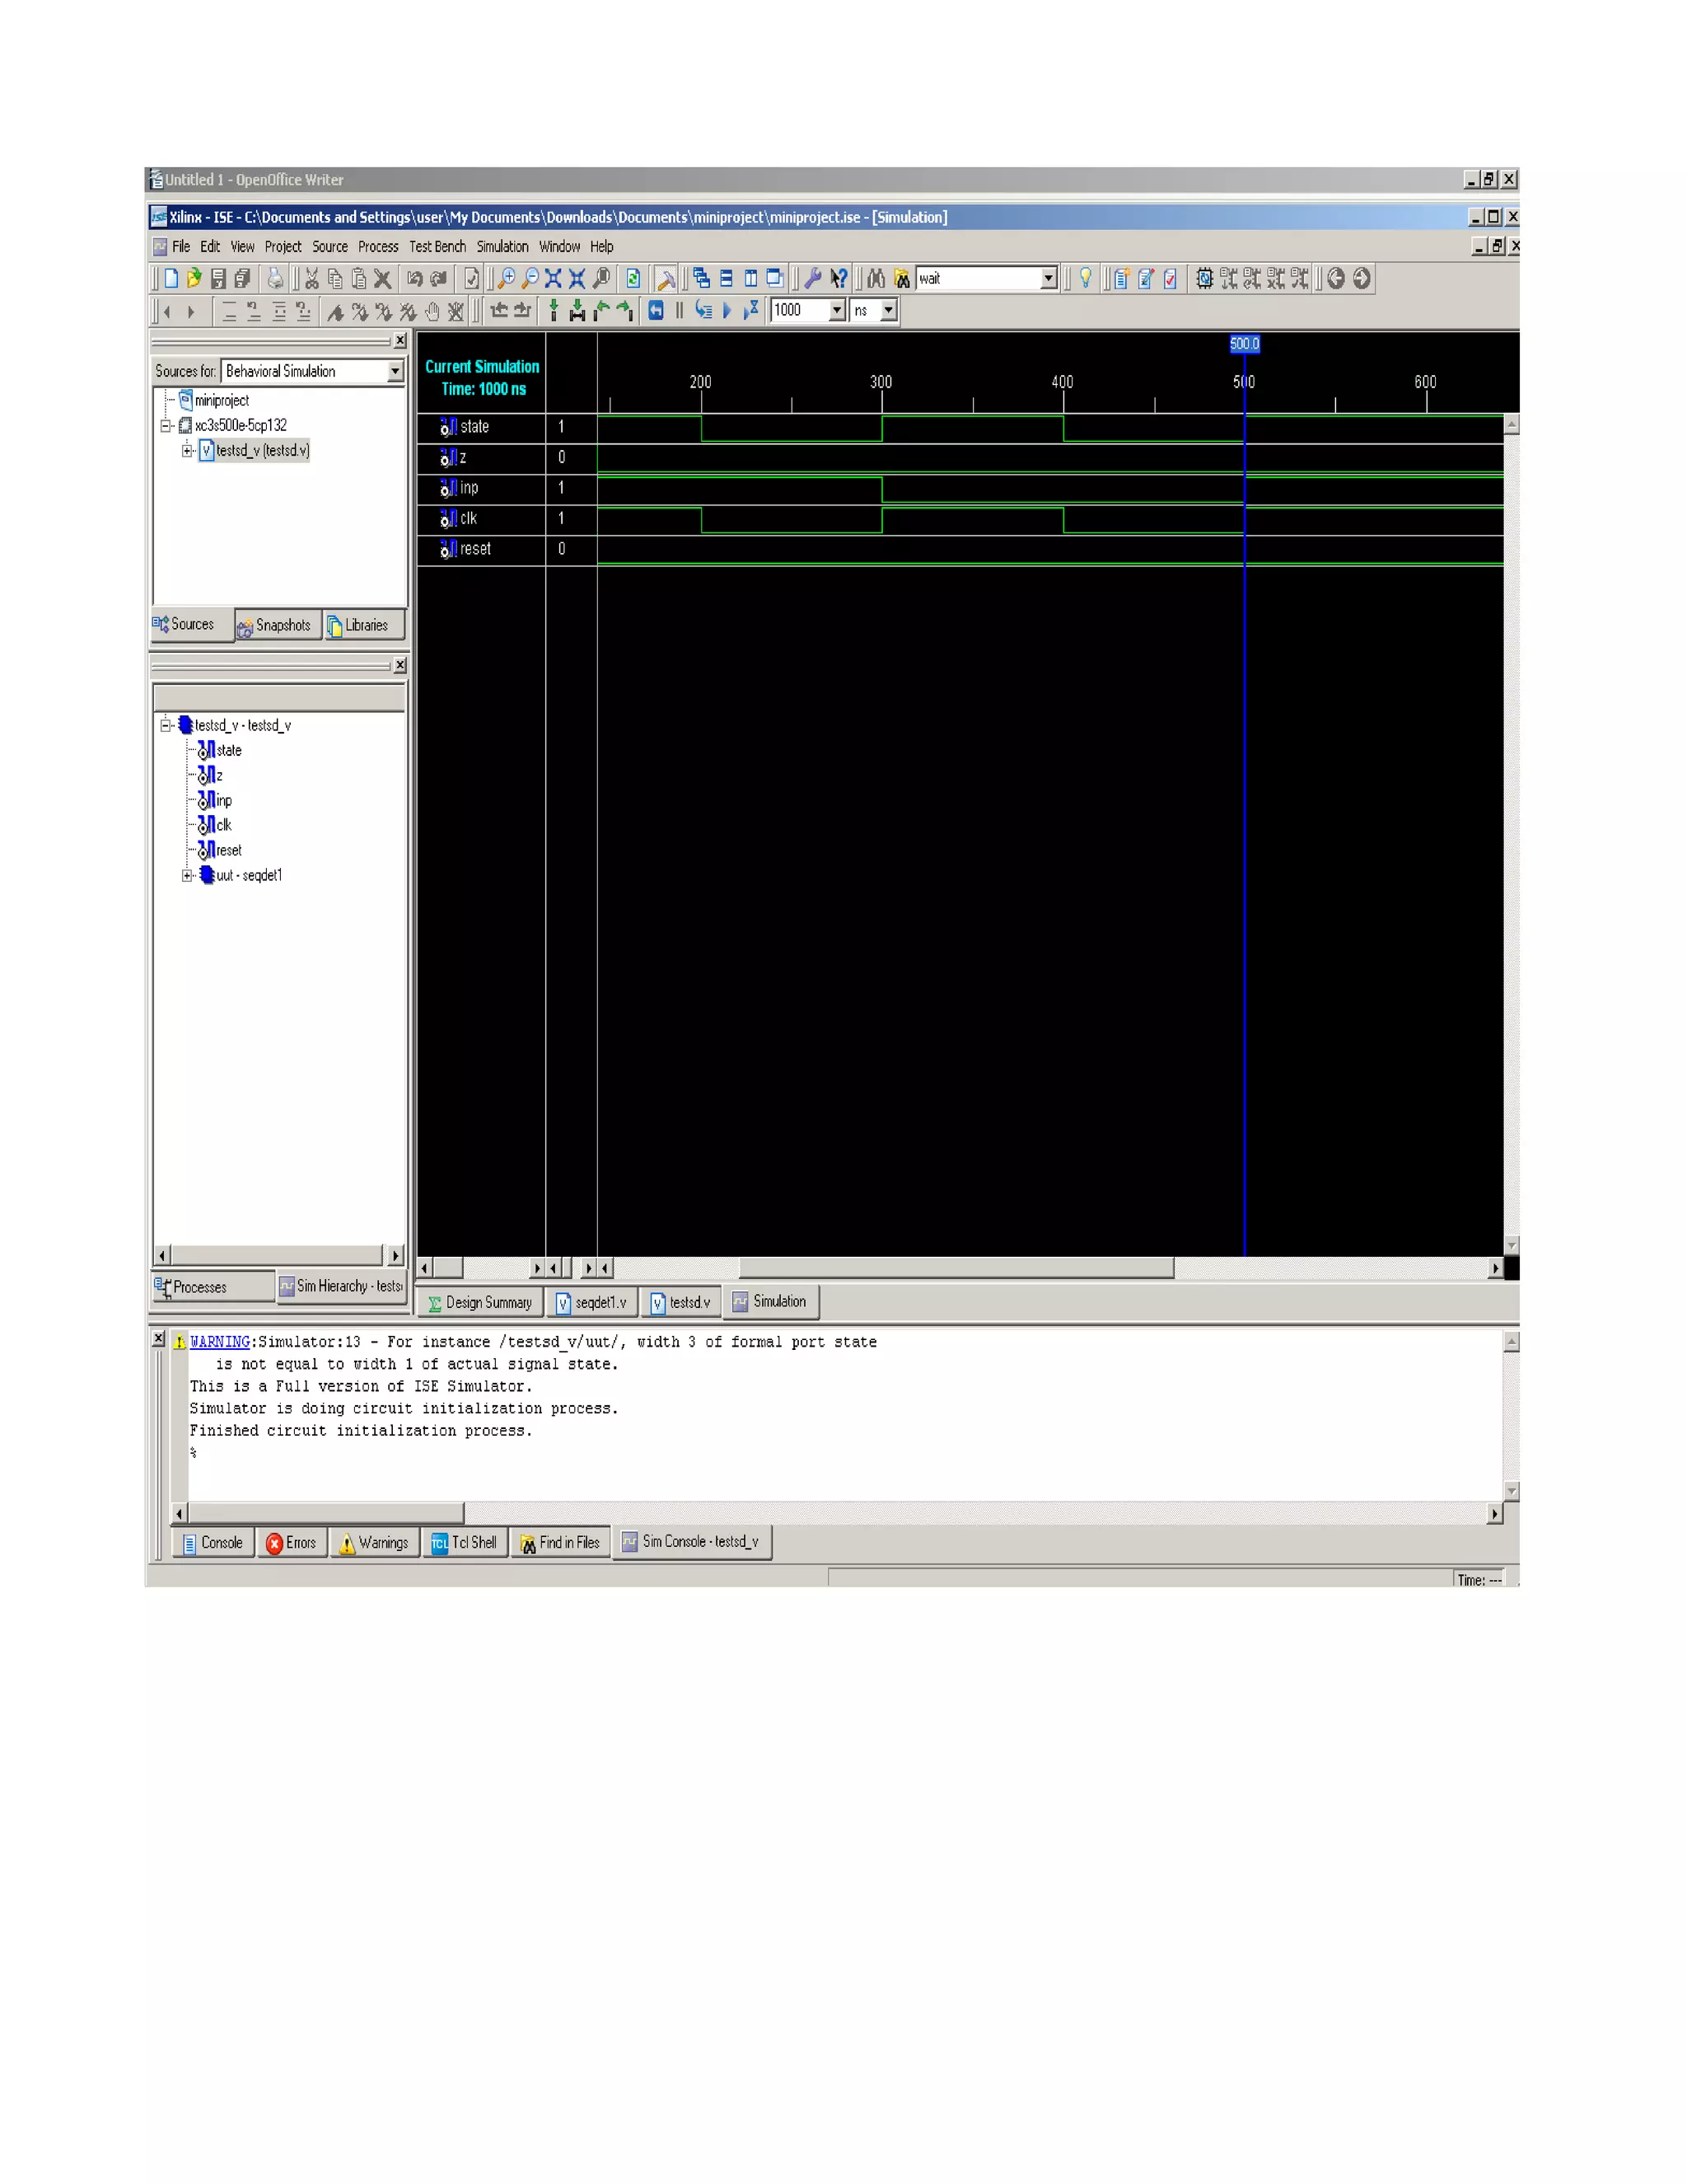Image resolution: width=1687 pixels, height=2184 pixels.
Task: Open the Warnings console tab
Action: pos(374,1543)
